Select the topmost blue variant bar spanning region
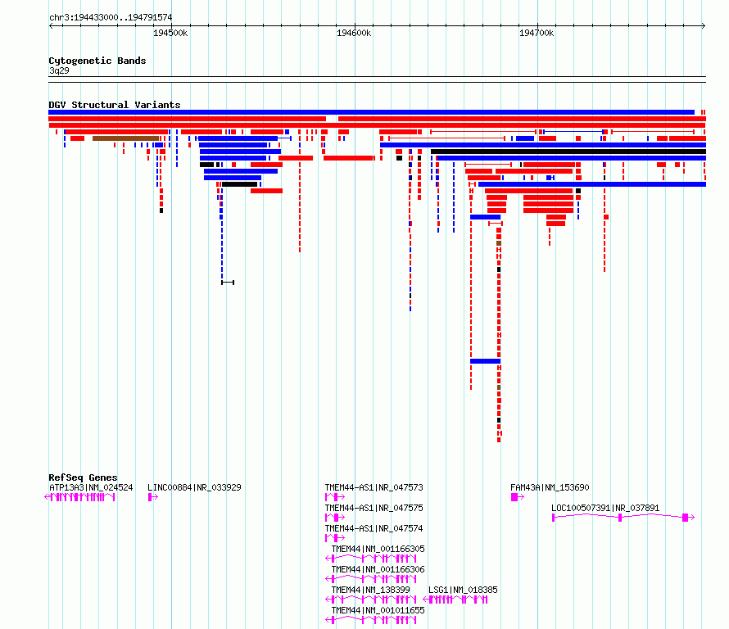729x629 pixels. click(x=372, y=112)
